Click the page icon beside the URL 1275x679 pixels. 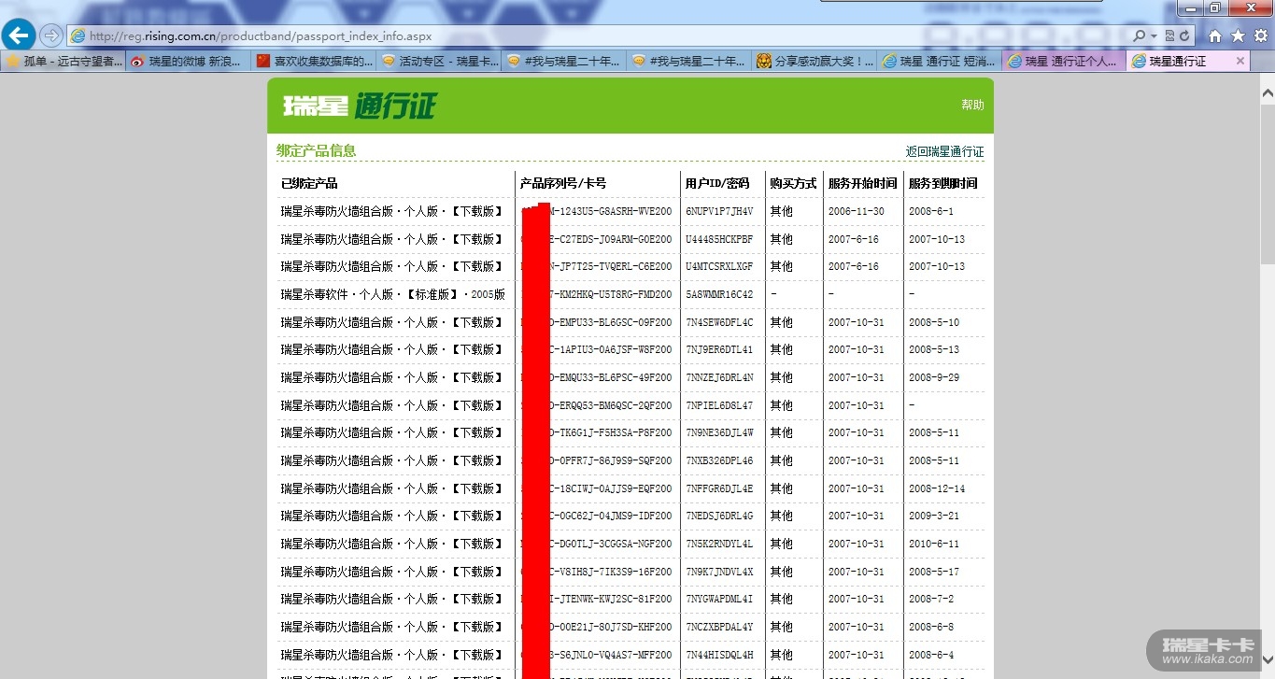click(x=78, y=36)
